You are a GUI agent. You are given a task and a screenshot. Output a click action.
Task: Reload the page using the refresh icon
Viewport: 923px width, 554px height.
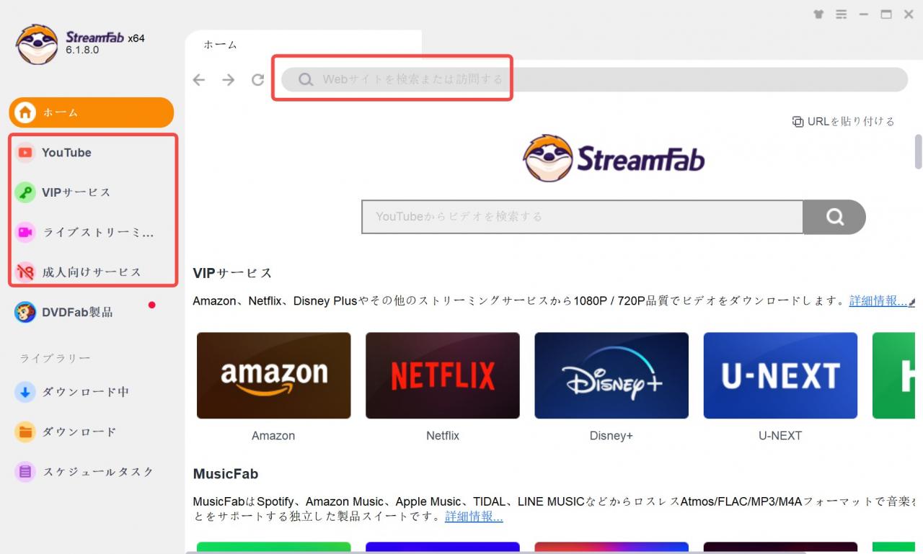257,80
